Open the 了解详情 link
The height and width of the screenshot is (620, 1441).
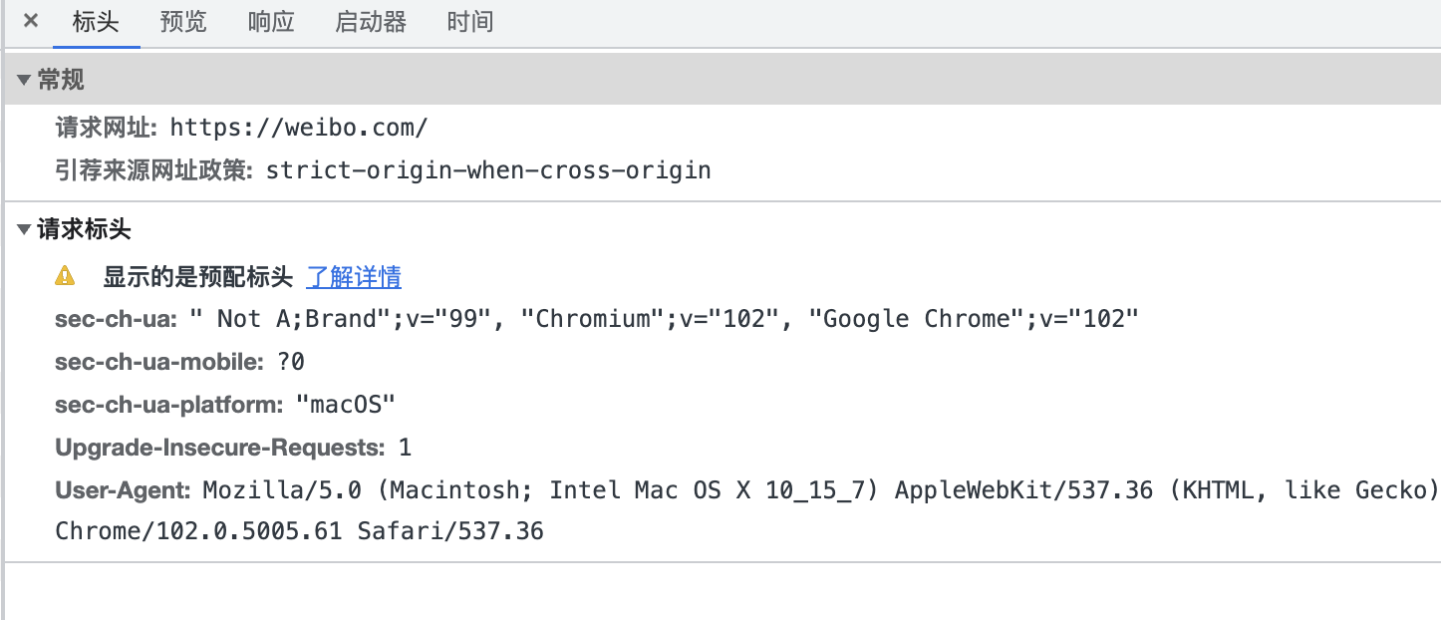pyautogui.click(x=354, y=276)
